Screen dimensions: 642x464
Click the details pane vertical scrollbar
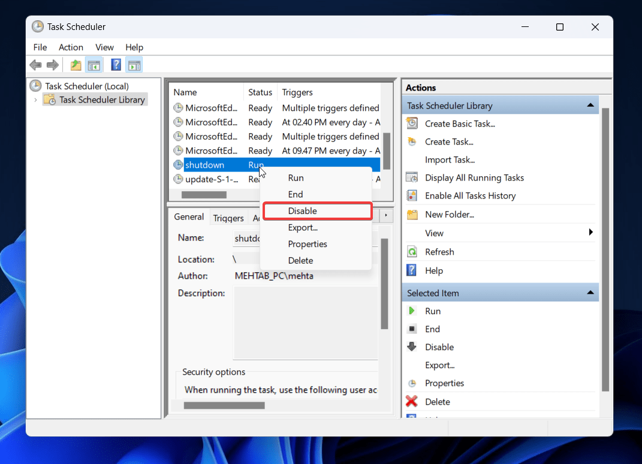click(384, 284)
